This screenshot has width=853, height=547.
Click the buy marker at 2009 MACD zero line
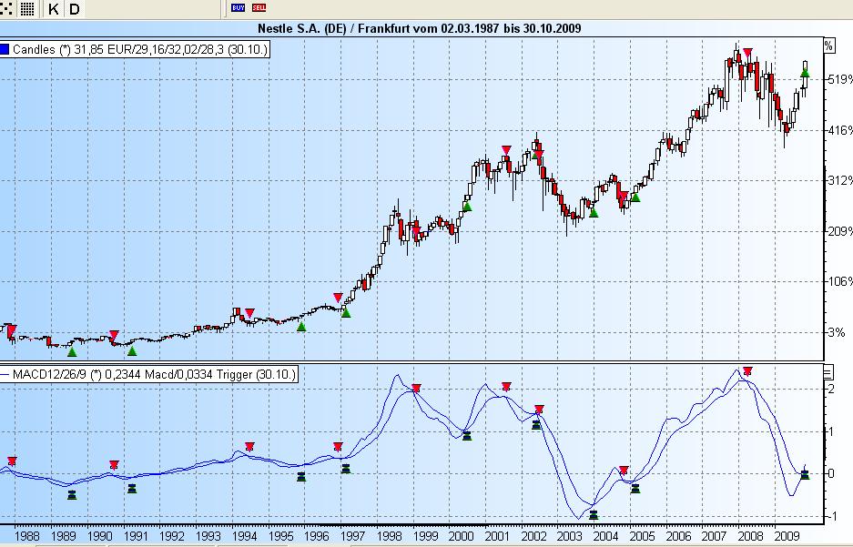click(805, 475)
